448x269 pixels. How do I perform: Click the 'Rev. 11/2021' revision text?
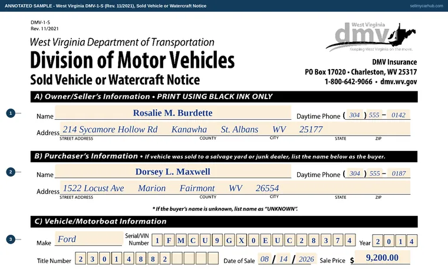click(x=45, y=28)
